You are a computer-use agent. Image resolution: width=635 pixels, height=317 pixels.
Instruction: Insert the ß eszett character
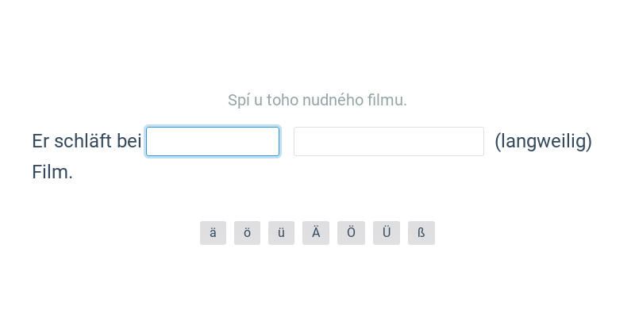point(421,233)
